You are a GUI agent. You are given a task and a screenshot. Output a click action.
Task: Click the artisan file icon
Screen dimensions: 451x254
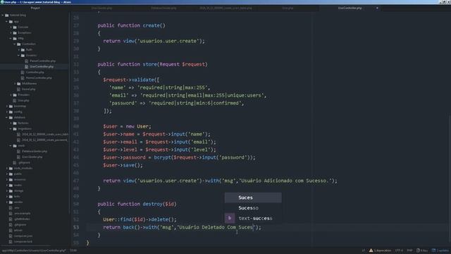(11, 231)
